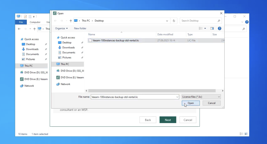Select Network in dialog navigation pane

63,84
